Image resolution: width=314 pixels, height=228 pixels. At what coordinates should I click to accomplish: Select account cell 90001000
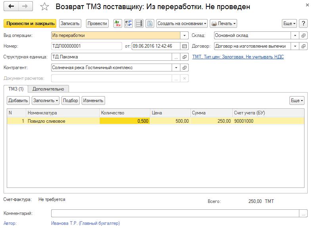268,121
